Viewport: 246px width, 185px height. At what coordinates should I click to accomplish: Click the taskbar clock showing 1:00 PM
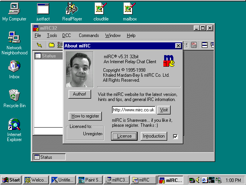[233, 180]
